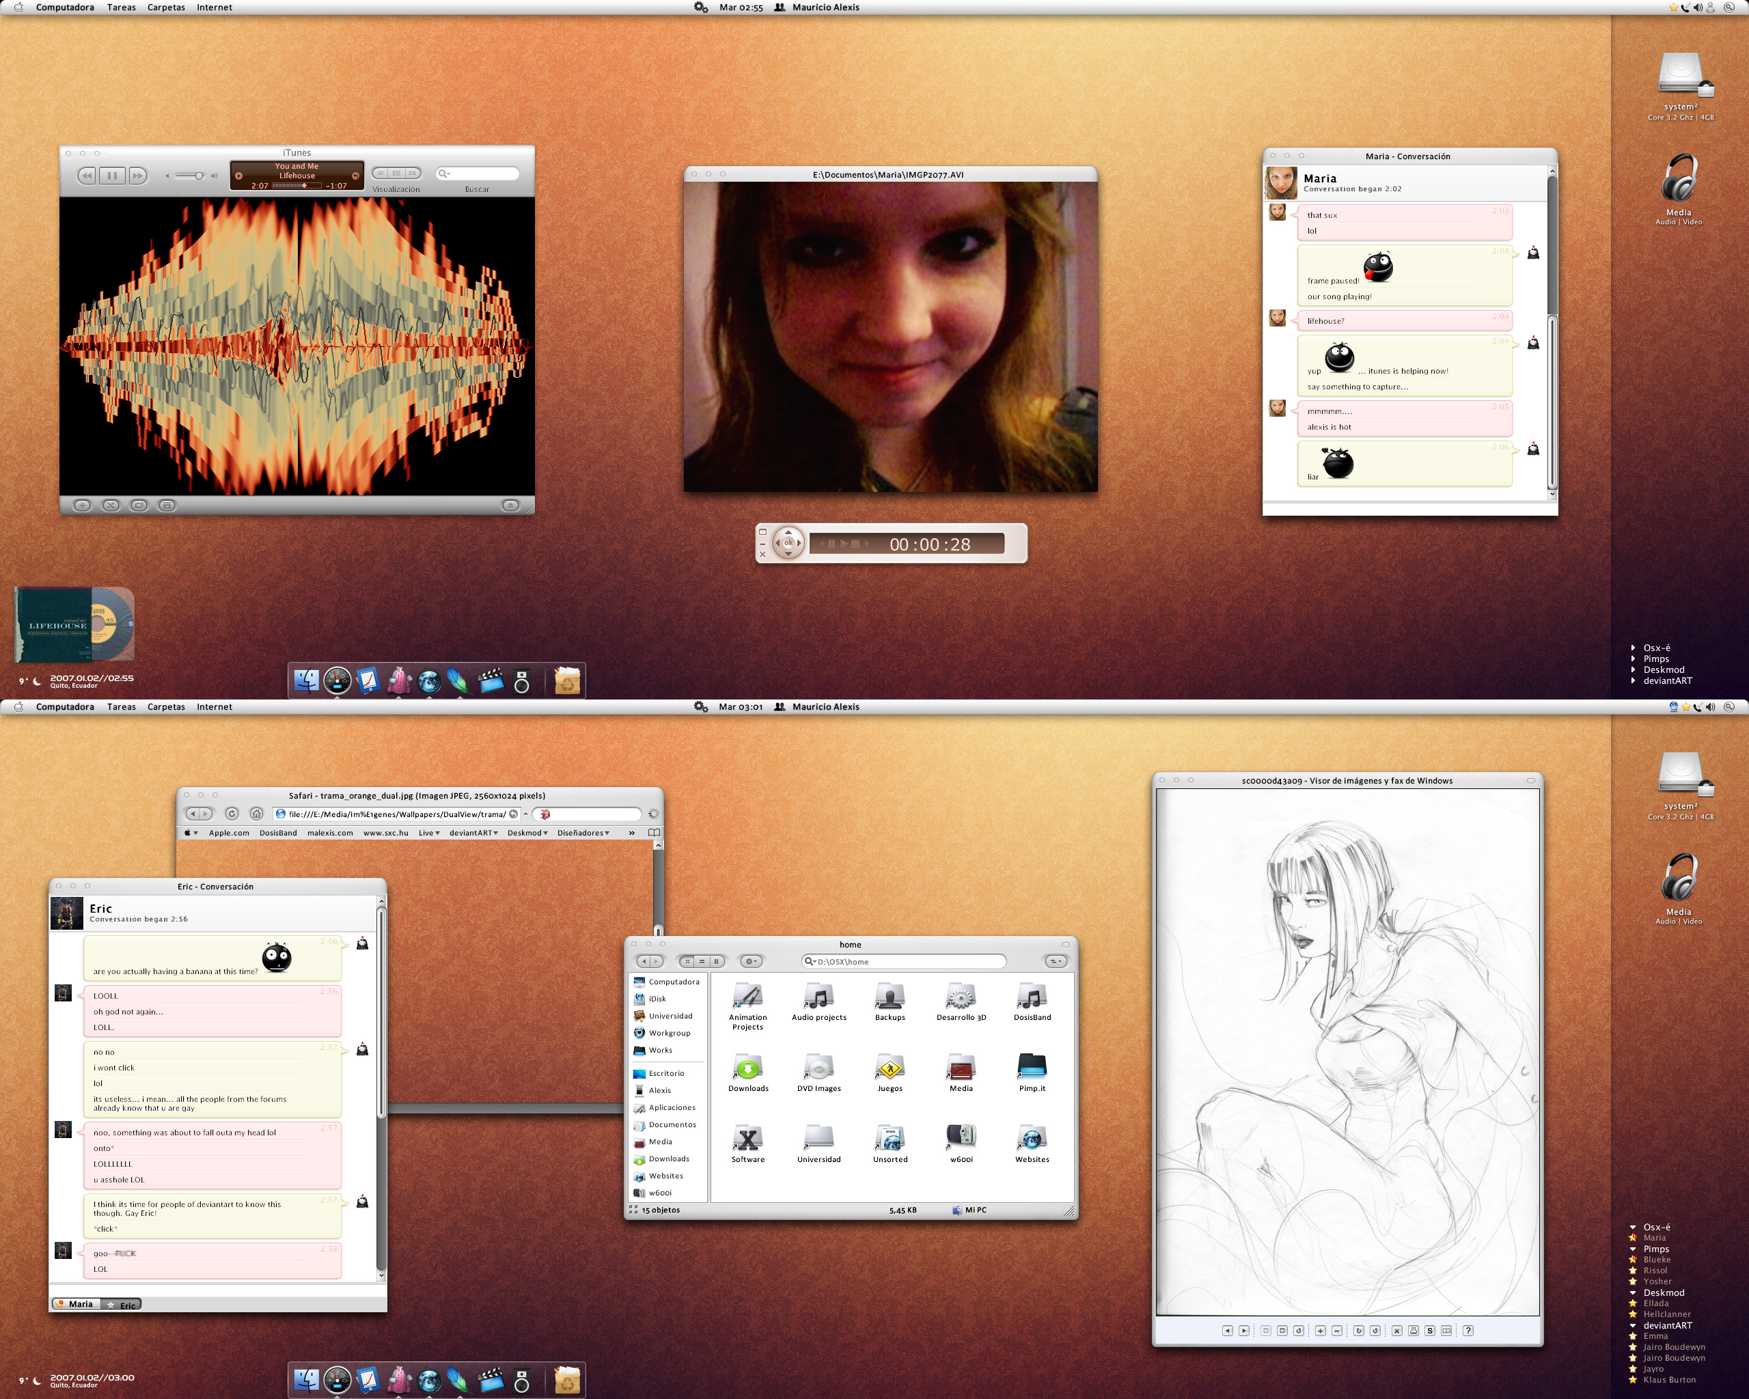Viewport: 1749px width, 1399px height.
Task: Select Escritorio in home window sidebar
Action: coord(659,1074)
